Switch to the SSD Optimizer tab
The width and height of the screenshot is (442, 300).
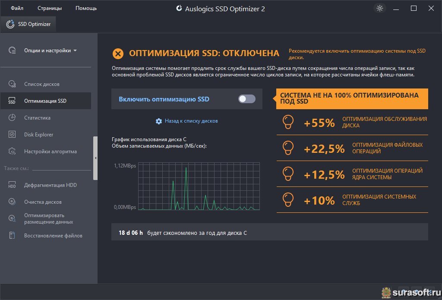pyautogui.click(x=28, y=24)
